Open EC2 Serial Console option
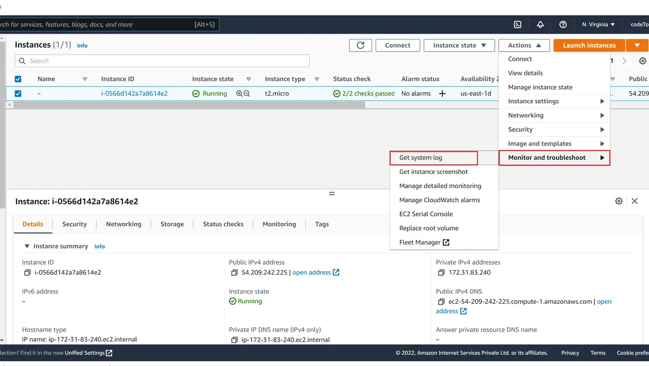Viewport: 649px width, 366px height. [444, 214]
